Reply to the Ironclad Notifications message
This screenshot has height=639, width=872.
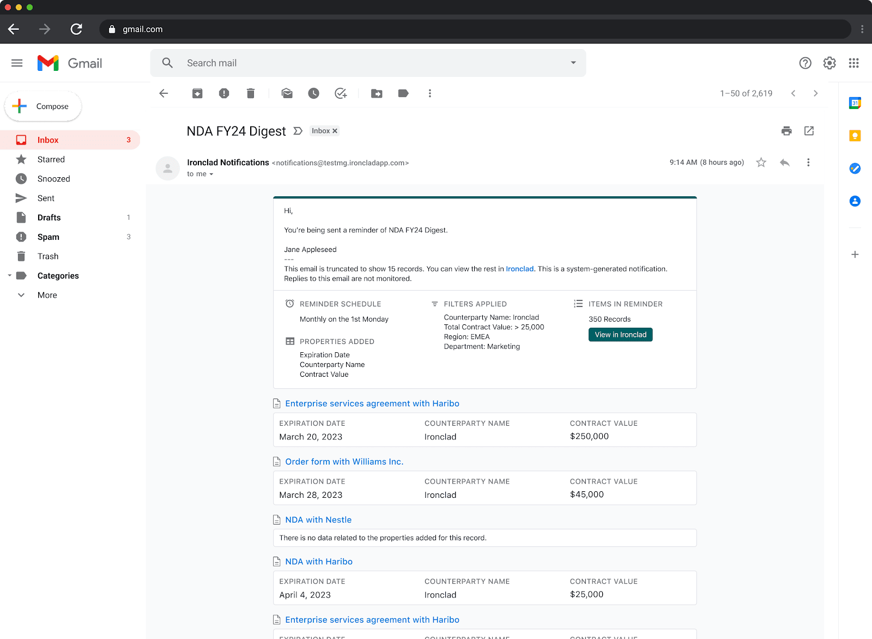pyautogui.click(x=785, y=162)
